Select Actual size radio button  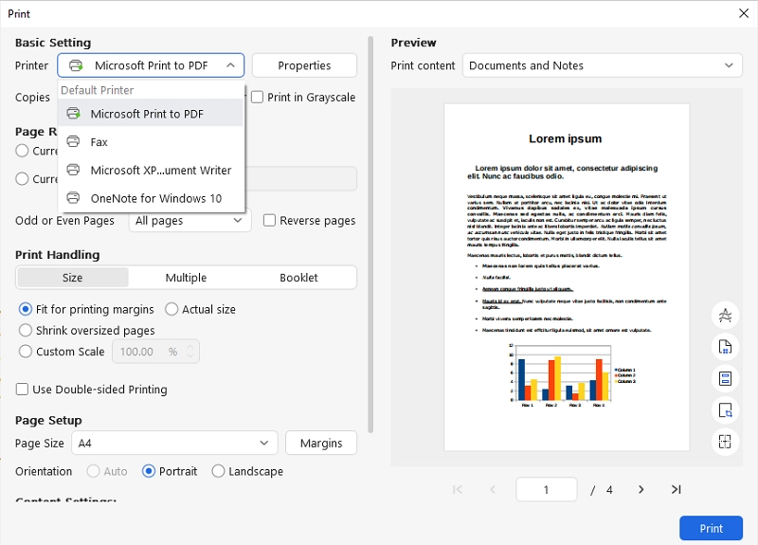[x=171, y=309]
